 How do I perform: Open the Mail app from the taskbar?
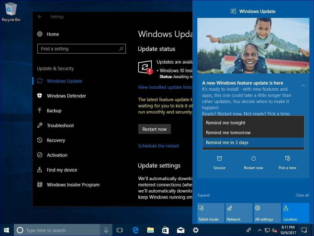(x=180, y=230)
